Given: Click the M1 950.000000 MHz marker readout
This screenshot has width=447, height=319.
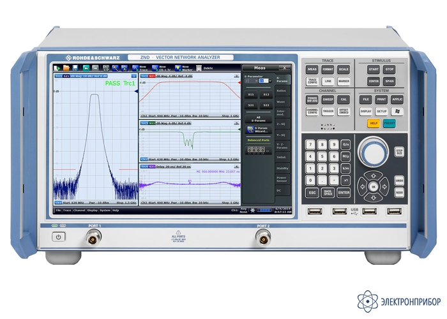Looking at the screenshot, I should (x=218, y=172).
